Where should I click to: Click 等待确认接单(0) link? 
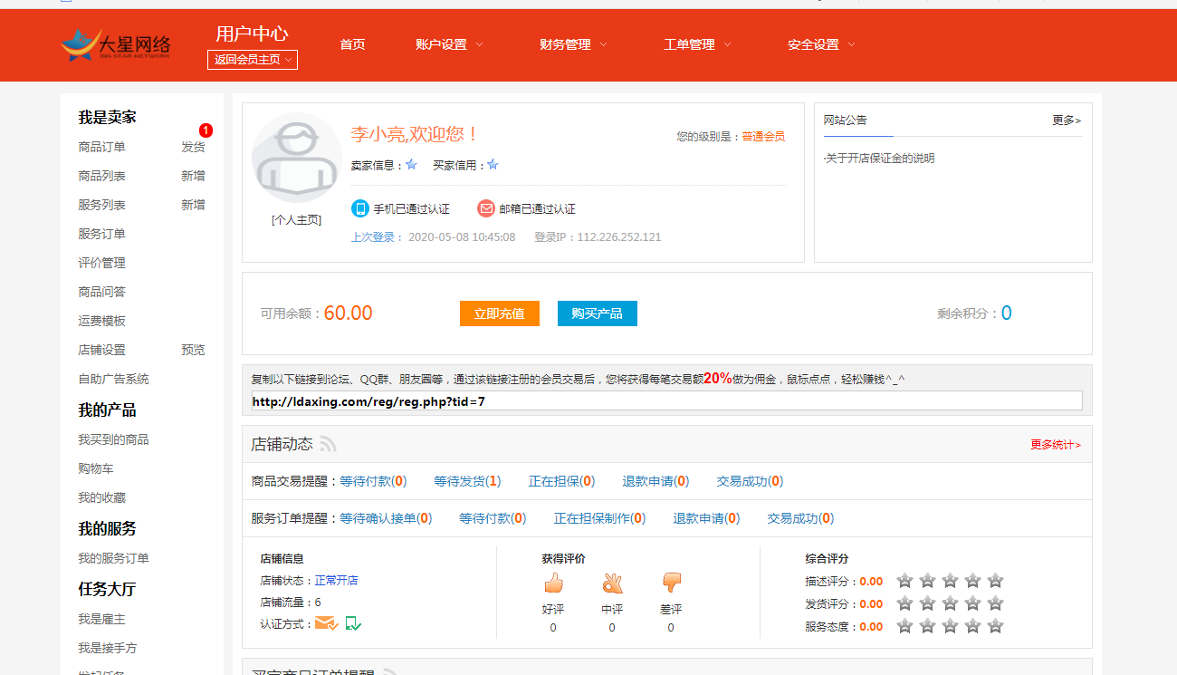click(x=386, y=518)
